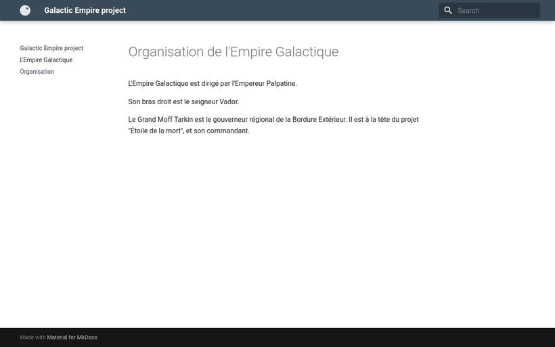Click the magnifier search icon
Screen dimensions: 555x347
(x=448, y=10)
